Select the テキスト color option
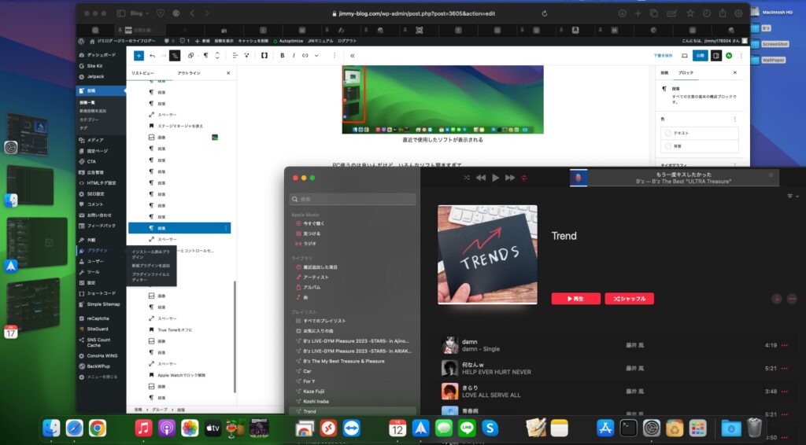Viewport: 806px width, 445px height. pyautogui.click(x=700, y=133)
